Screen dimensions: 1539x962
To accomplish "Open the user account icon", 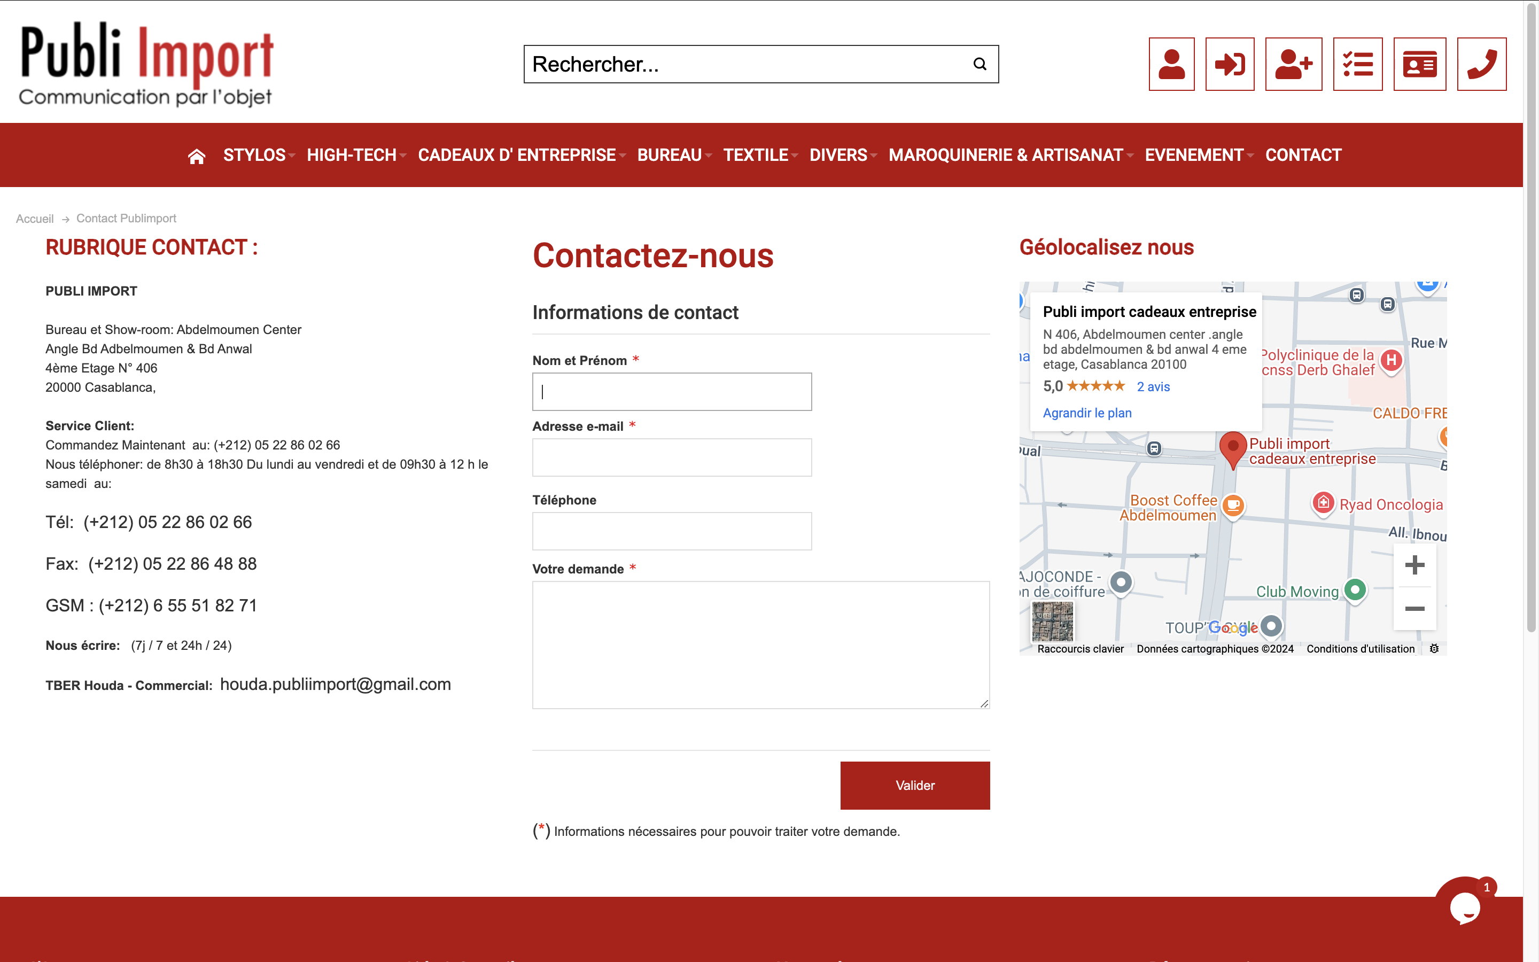I will (x=1171, y=64).
